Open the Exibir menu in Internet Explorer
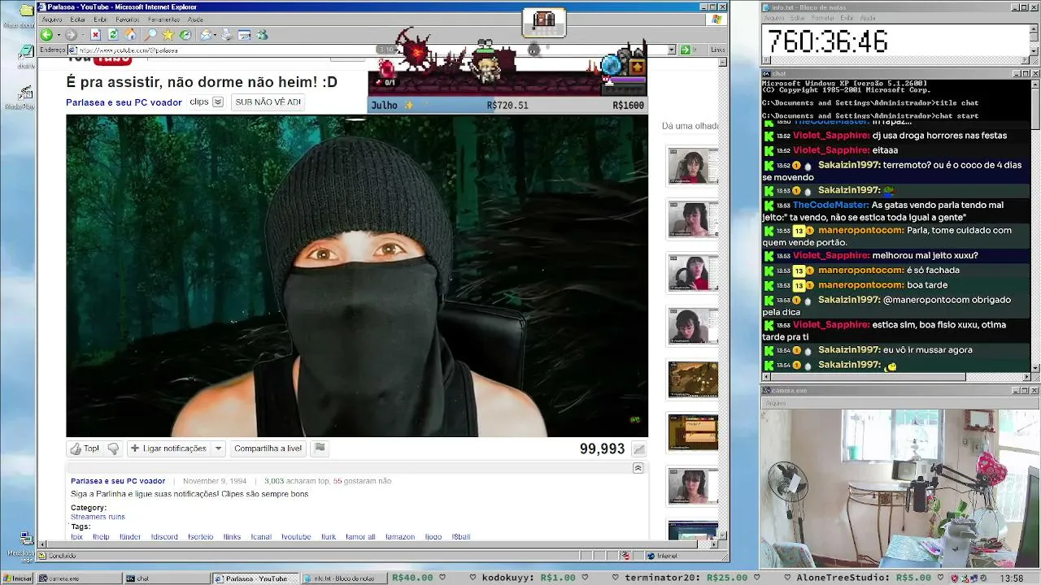Viewport: 1041px width, 585px height. pyautogui.click(x=100, y=19)
